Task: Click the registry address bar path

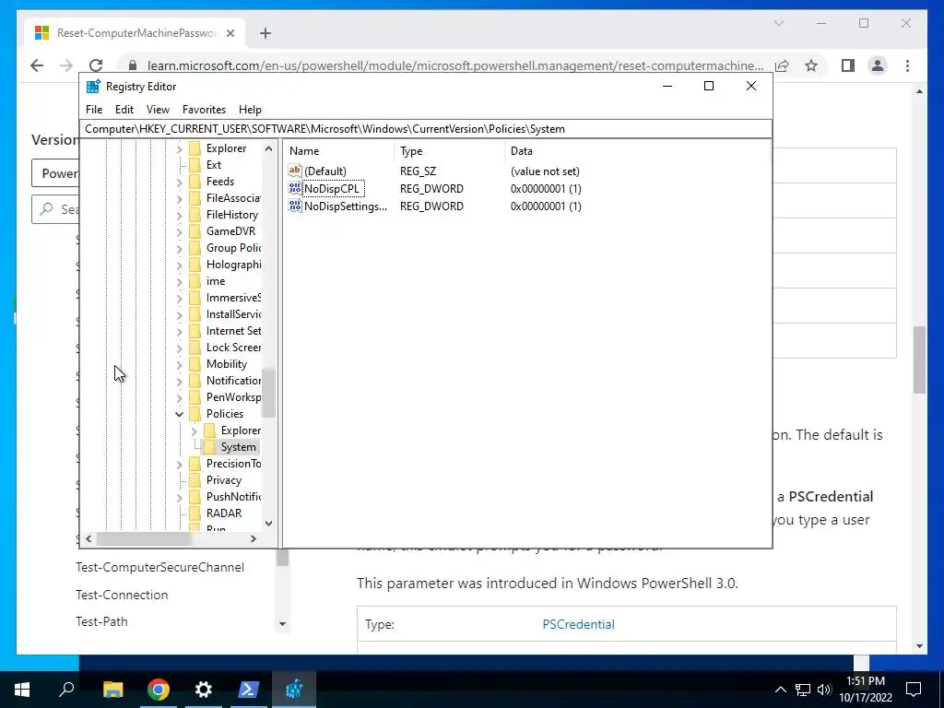Action: [425, 129]
